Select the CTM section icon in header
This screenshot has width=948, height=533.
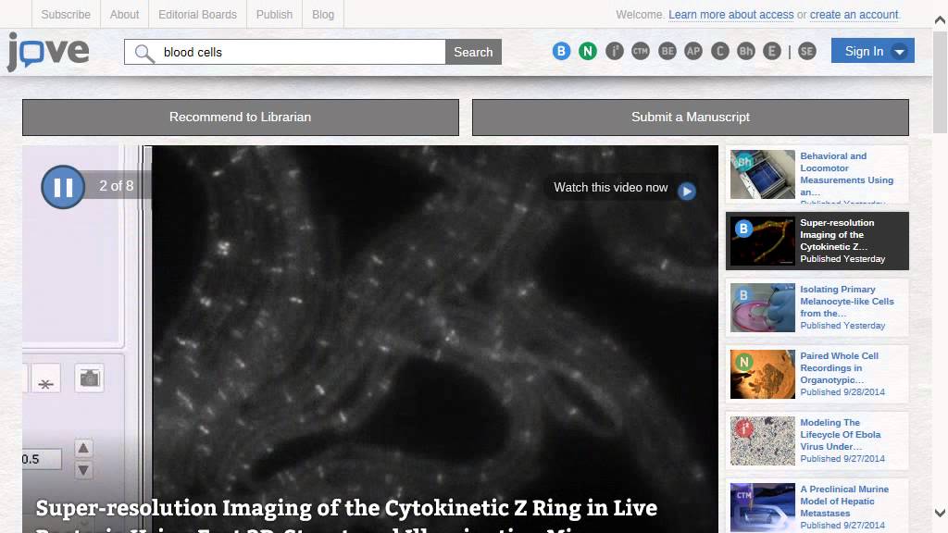click(641, 52)
